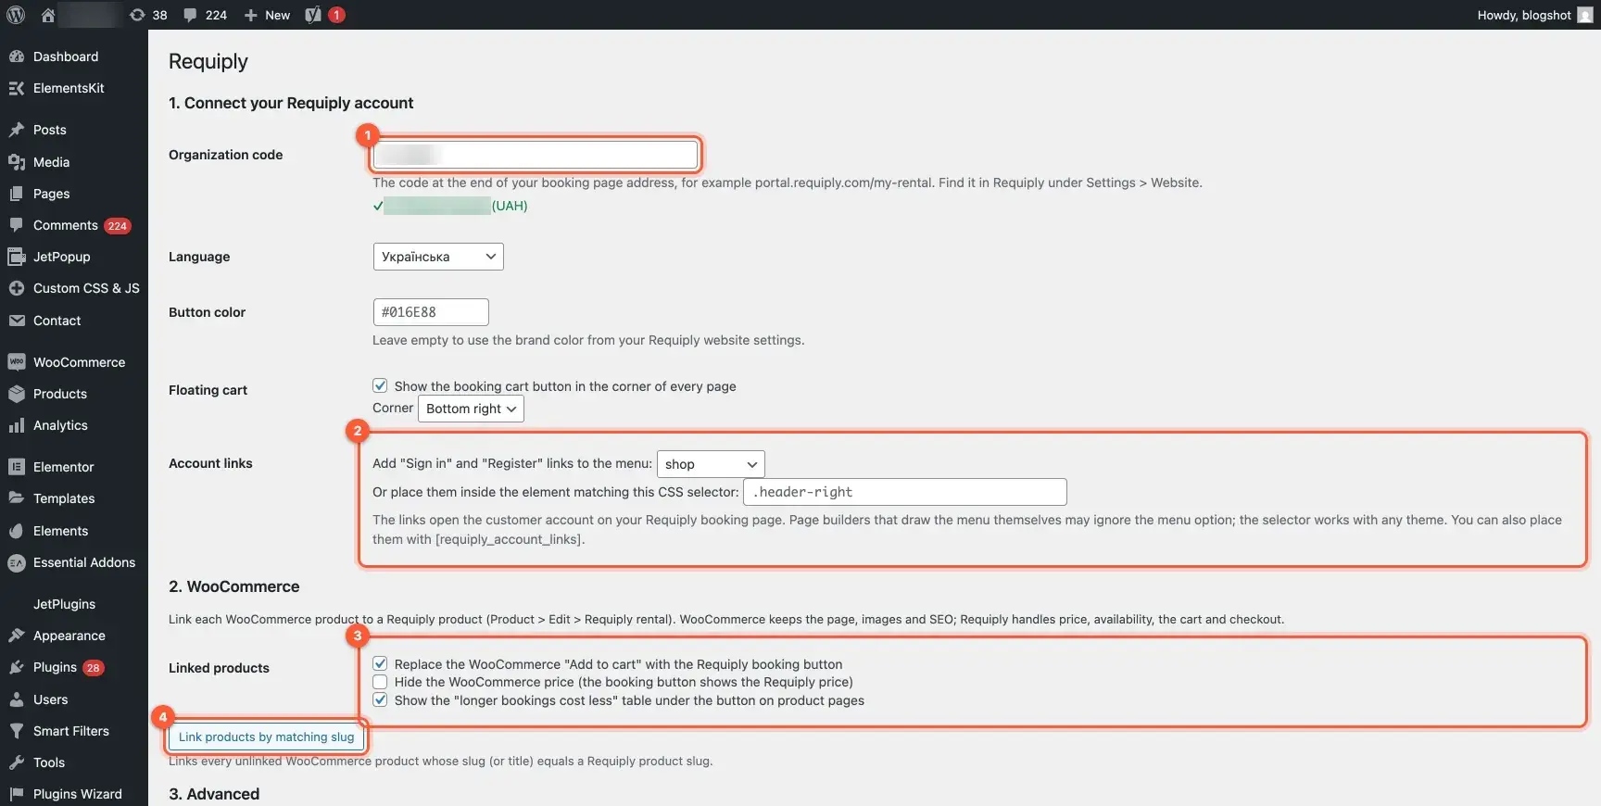Click the Posts pushpin icon
The width and height of the screenshot is (1601, 806).
[17, 130]
